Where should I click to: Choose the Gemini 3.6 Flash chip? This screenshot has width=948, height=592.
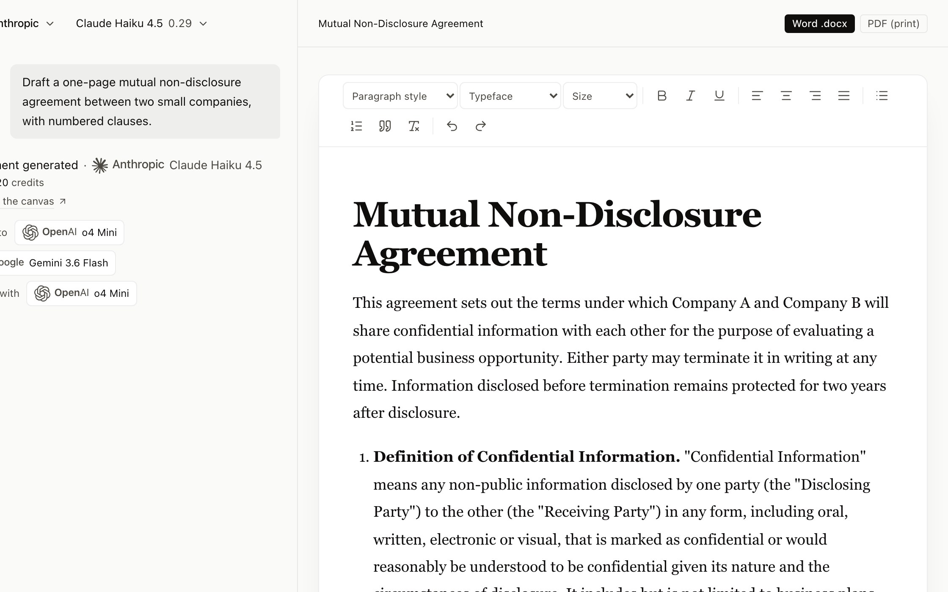(x=57, y=263)
